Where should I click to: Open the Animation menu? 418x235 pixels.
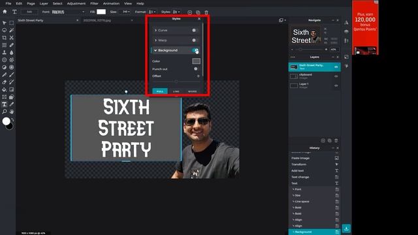point(111,3)
